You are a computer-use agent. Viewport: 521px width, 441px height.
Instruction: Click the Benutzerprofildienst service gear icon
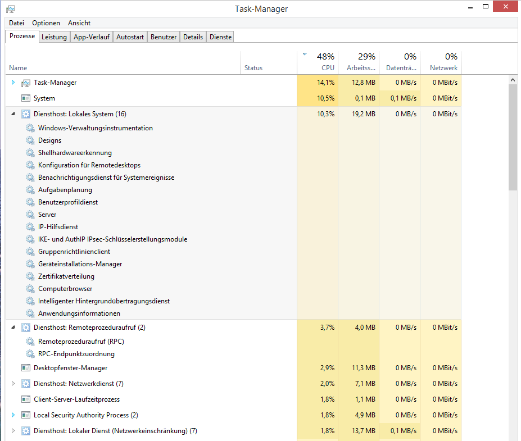[x=30, y=202]
